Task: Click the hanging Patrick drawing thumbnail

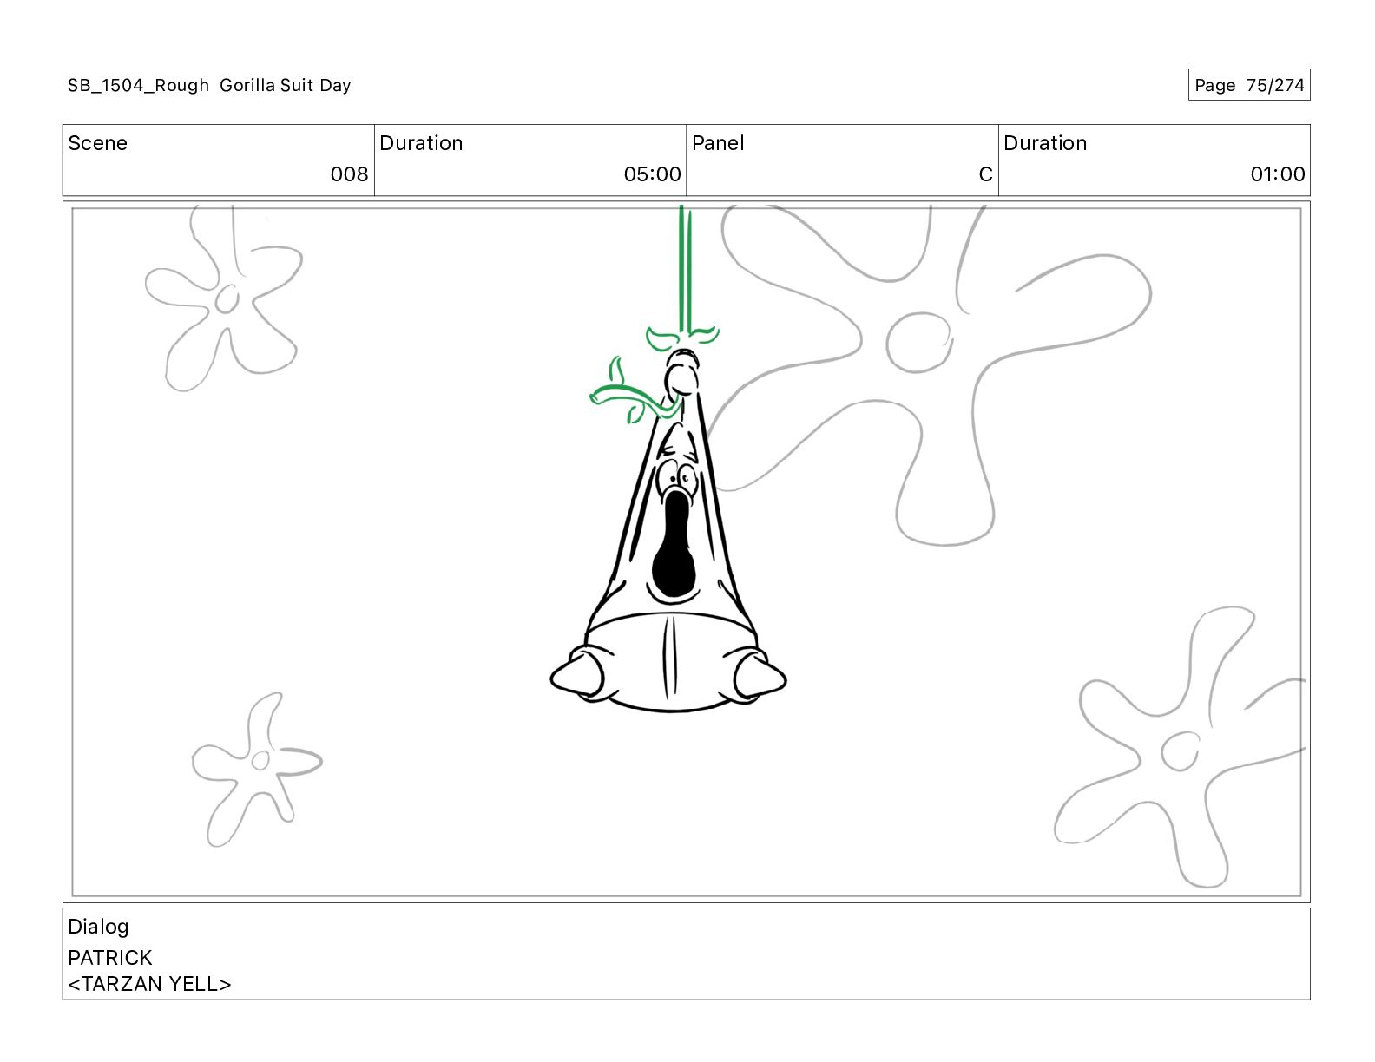Action: (x=668, y=529)
